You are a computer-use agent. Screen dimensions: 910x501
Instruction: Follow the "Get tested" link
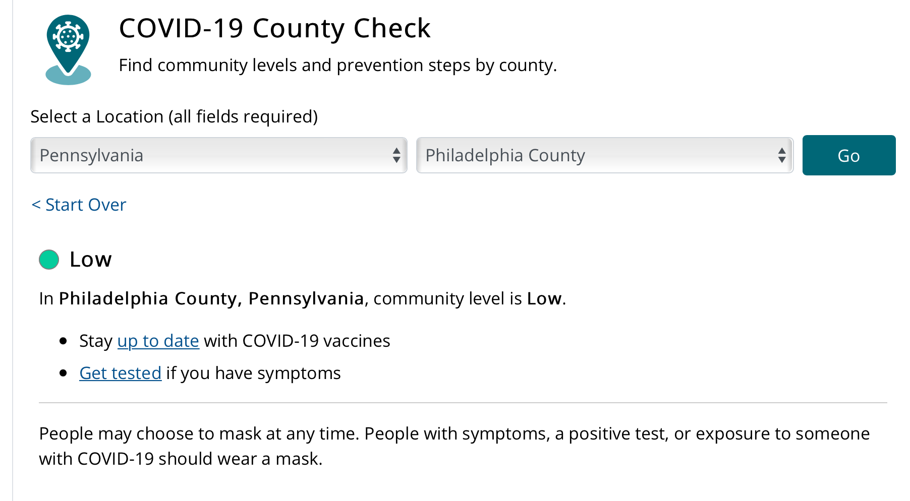[x=120, y=373]
